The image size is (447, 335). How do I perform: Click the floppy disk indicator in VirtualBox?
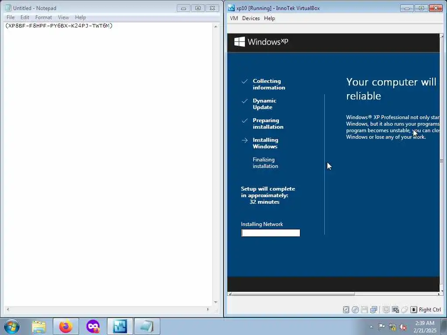(364, 310)
